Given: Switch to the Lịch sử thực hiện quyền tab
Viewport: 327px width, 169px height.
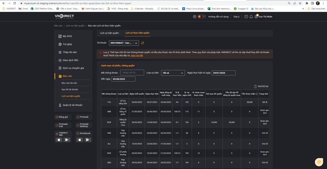Looking at the screenshot, I should (x=137, y=33).
